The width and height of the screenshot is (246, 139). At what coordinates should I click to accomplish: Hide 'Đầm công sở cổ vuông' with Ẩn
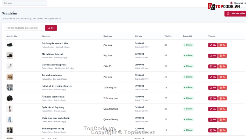click(222, 130)
